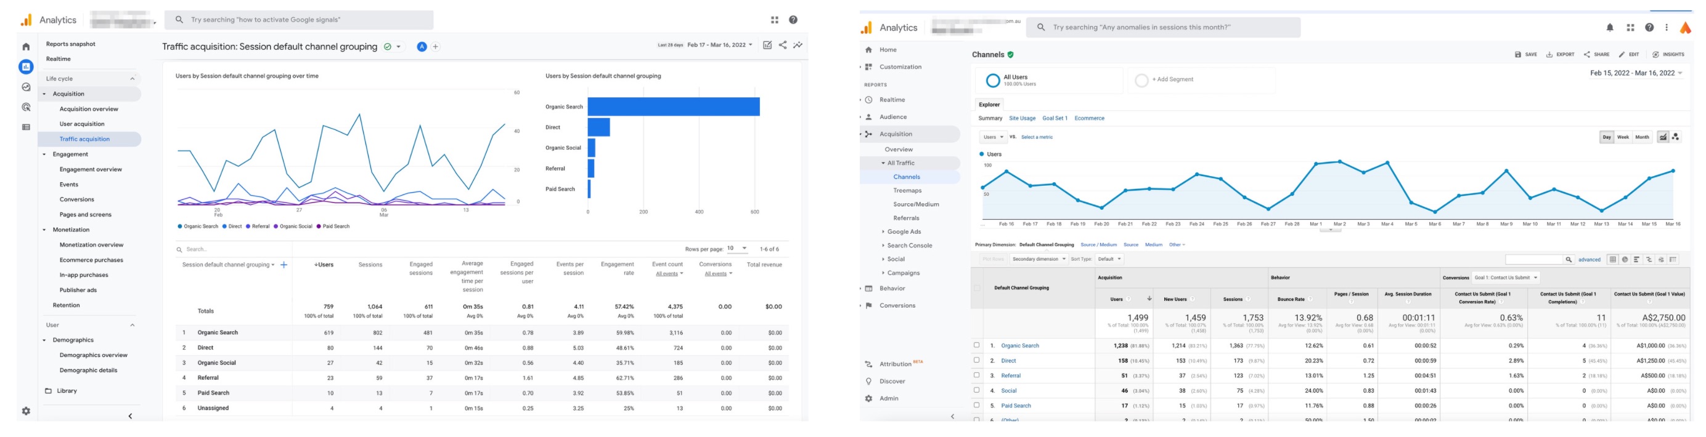1706x437 pixels.
Task: Open the Rows per page dropdown
Action: pyautogui.click(x=737, y=249)
